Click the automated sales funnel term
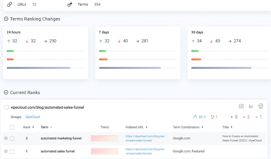This screenshot has width=271, height=159. [x=57, y=151]
